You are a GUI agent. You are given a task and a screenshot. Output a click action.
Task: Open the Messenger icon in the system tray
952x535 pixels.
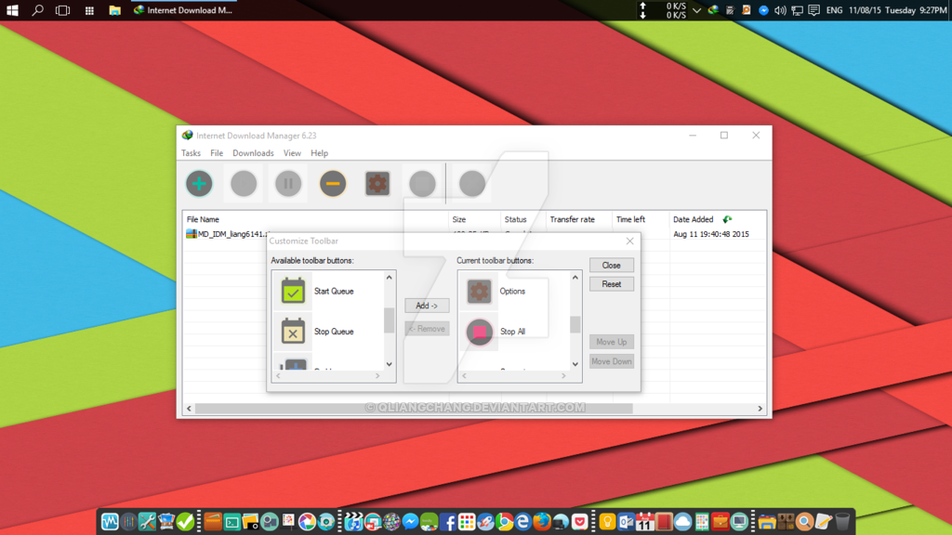[x=764, y=10]
